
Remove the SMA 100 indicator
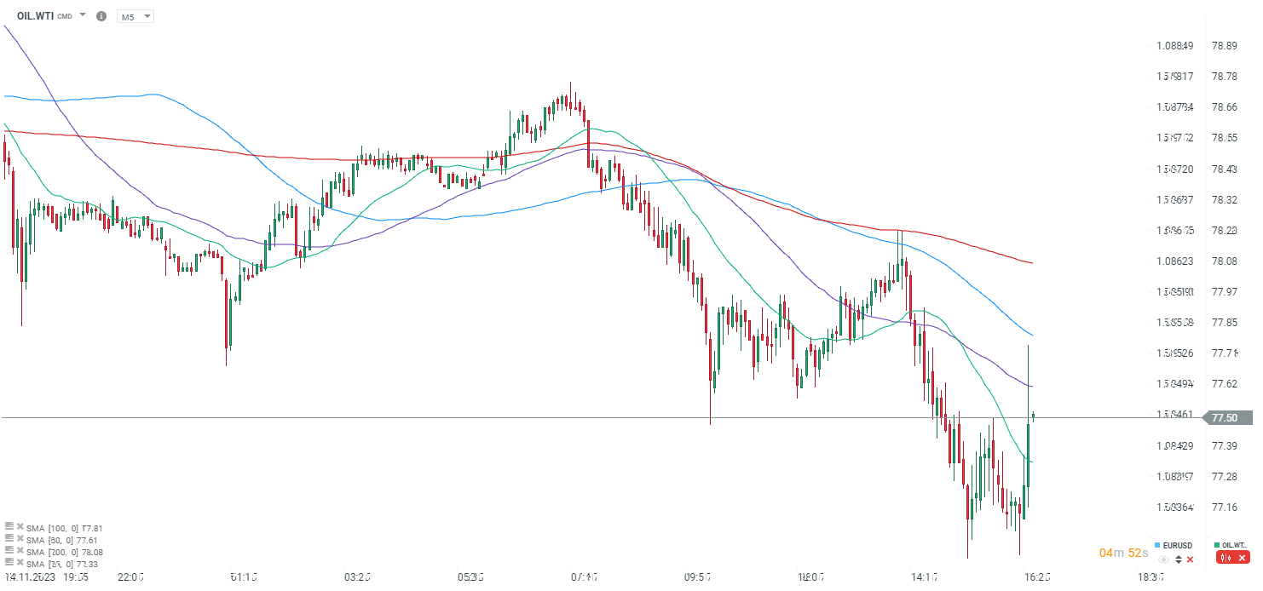(x=20, y=527)
